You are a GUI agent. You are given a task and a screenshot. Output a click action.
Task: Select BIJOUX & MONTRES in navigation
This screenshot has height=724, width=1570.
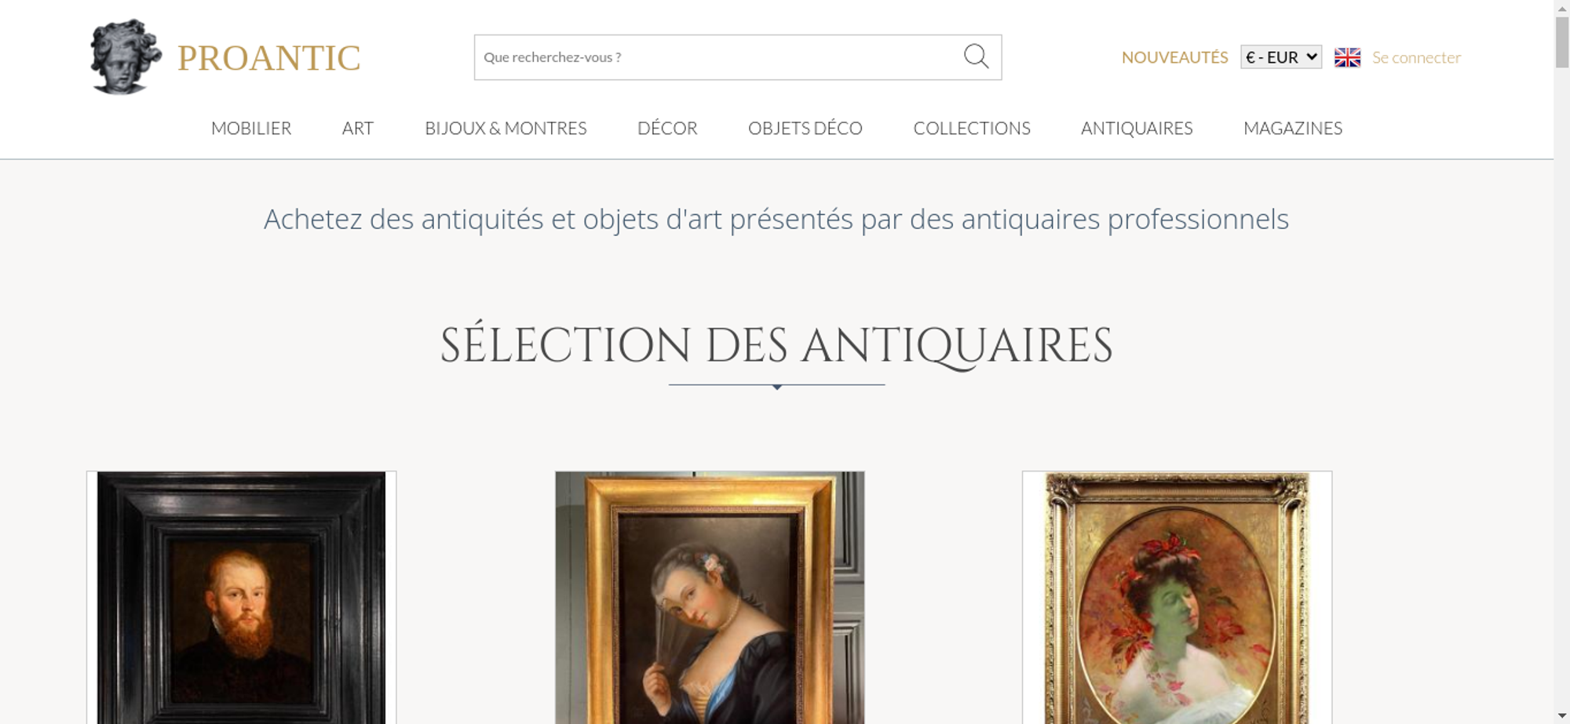(506, 128)
